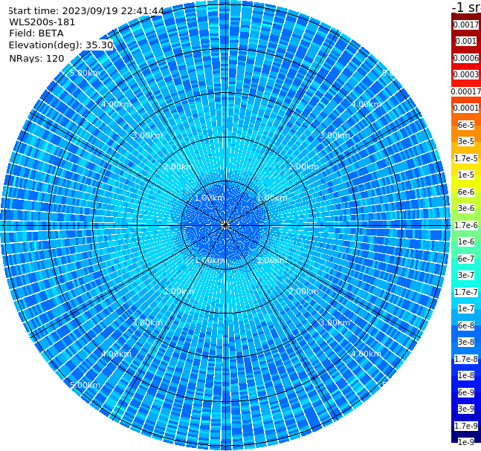Select the 1e-9 colorbar tick label

pos(466,442)
